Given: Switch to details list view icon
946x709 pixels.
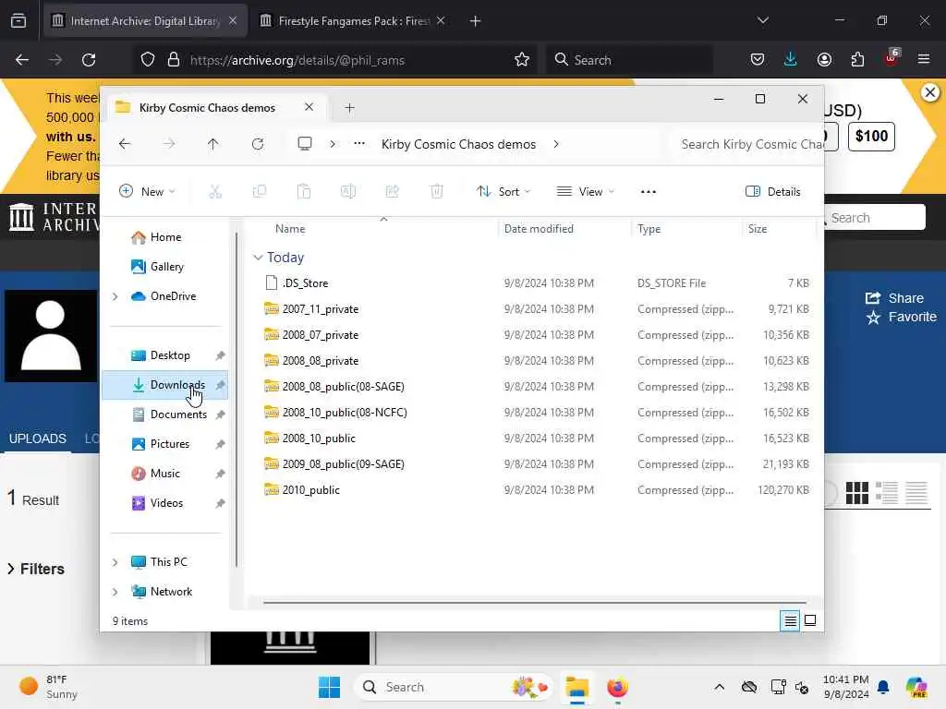Looking at the screenshot, I should [x=790, y=620].
